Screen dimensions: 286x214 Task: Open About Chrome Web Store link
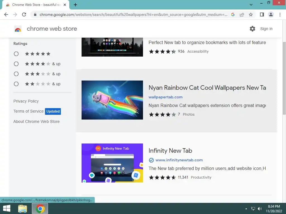click(36, 121)
